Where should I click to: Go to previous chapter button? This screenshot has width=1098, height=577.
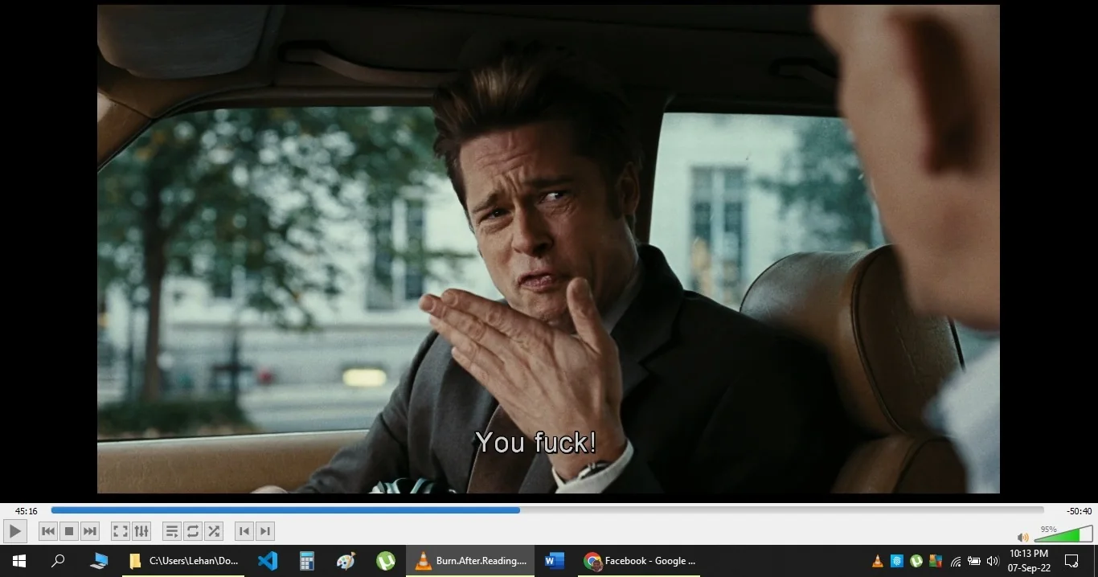(244, 531)
